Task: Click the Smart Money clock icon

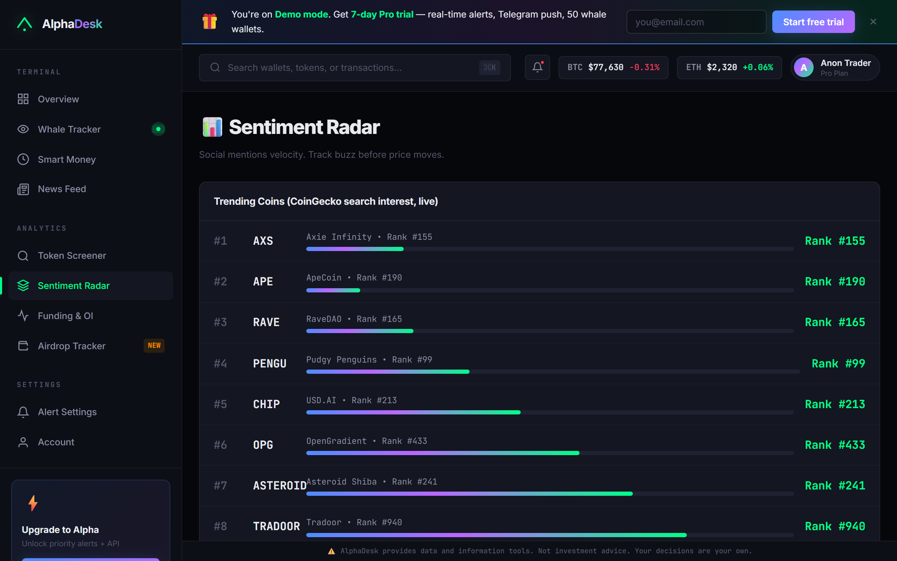Action: (x=23, y=159)
